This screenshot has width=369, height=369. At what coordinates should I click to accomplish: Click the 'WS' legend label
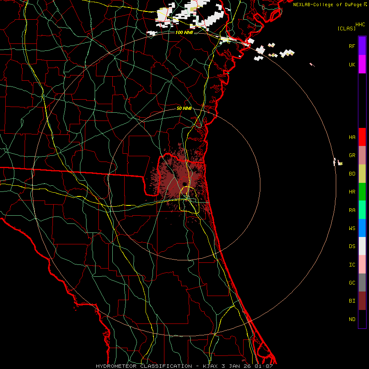click(x=352, y=228)
